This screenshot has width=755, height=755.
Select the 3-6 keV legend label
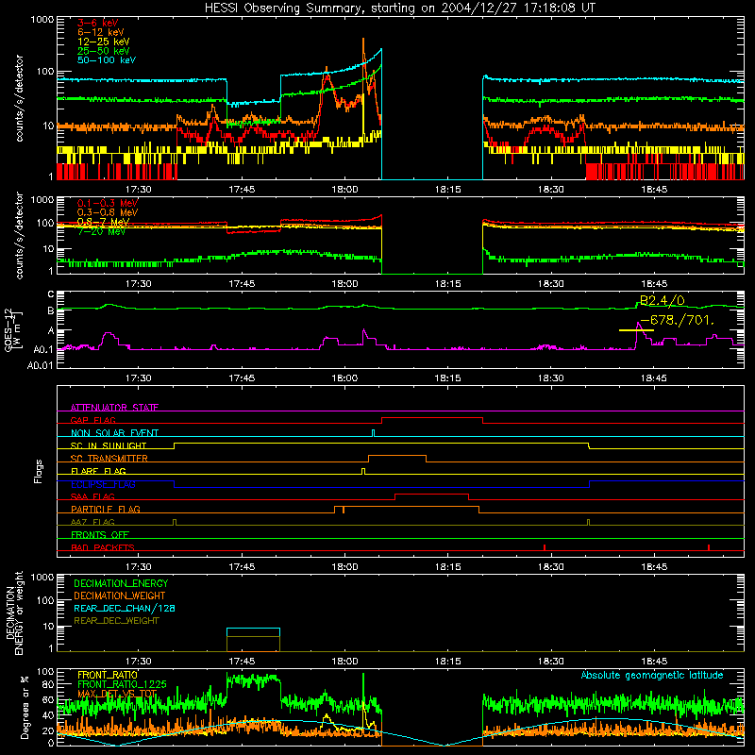(98, 23)
